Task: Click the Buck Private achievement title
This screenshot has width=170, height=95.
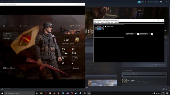Action: [x=131, y=80]
